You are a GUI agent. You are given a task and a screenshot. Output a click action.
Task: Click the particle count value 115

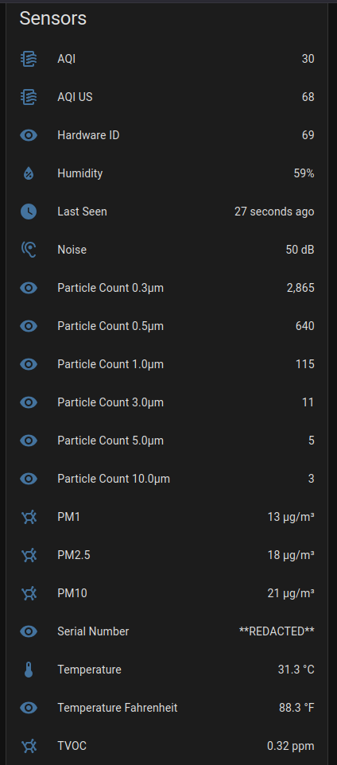click(x=305, y=364)
